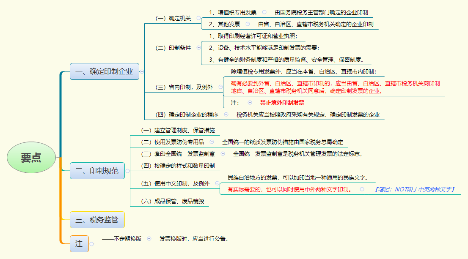Viewport: 468px width, 259px height.
Task: Select (四) 按确定的样式和数量印制
Action: pos(178,166)
